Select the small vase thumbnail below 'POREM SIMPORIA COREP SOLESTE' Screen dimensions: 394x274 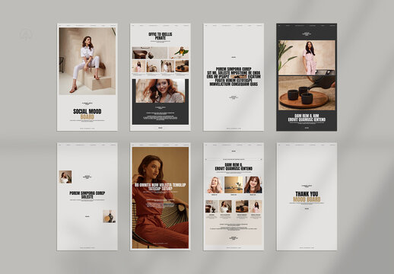110,216
